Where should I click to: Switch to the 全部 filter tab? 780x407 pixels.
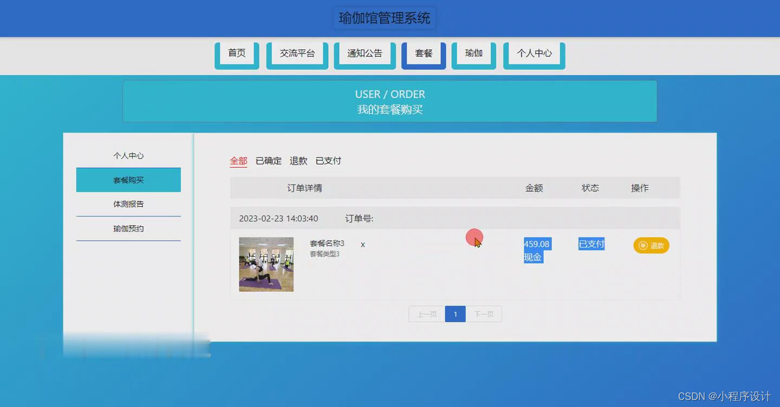click(238, 161)
